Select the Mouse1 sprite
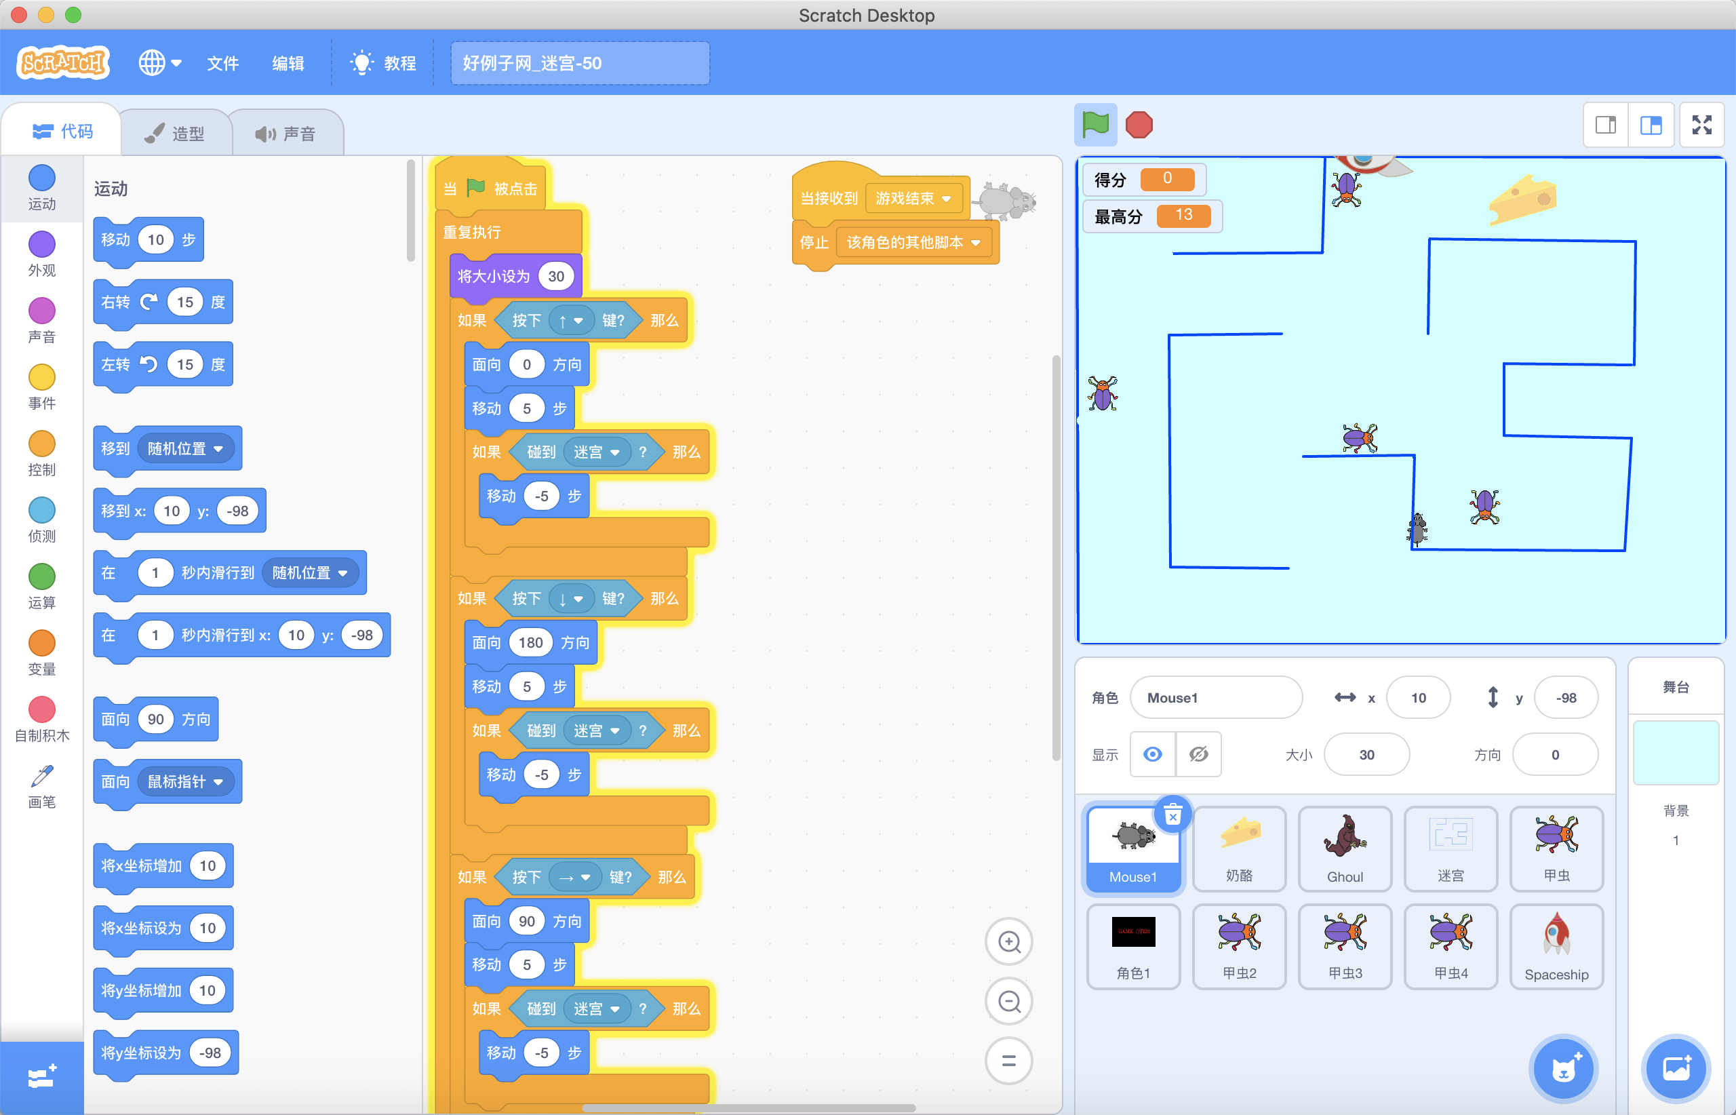1736x1115 pixels. click(x=1133, y=849)
